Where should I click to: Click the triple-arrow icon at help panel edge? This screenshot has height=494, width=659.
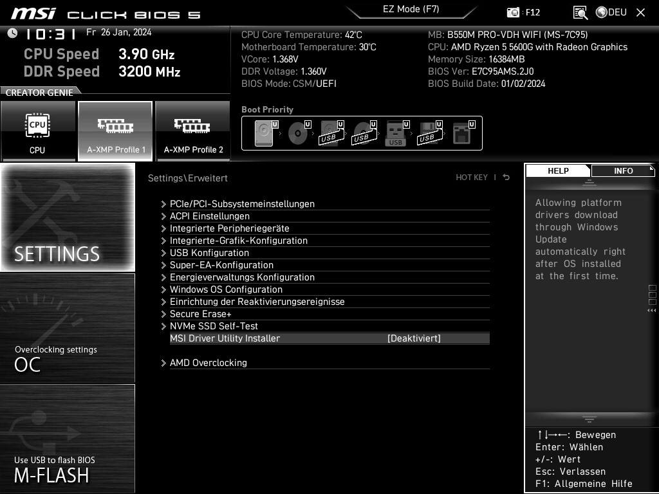(651, 311)
